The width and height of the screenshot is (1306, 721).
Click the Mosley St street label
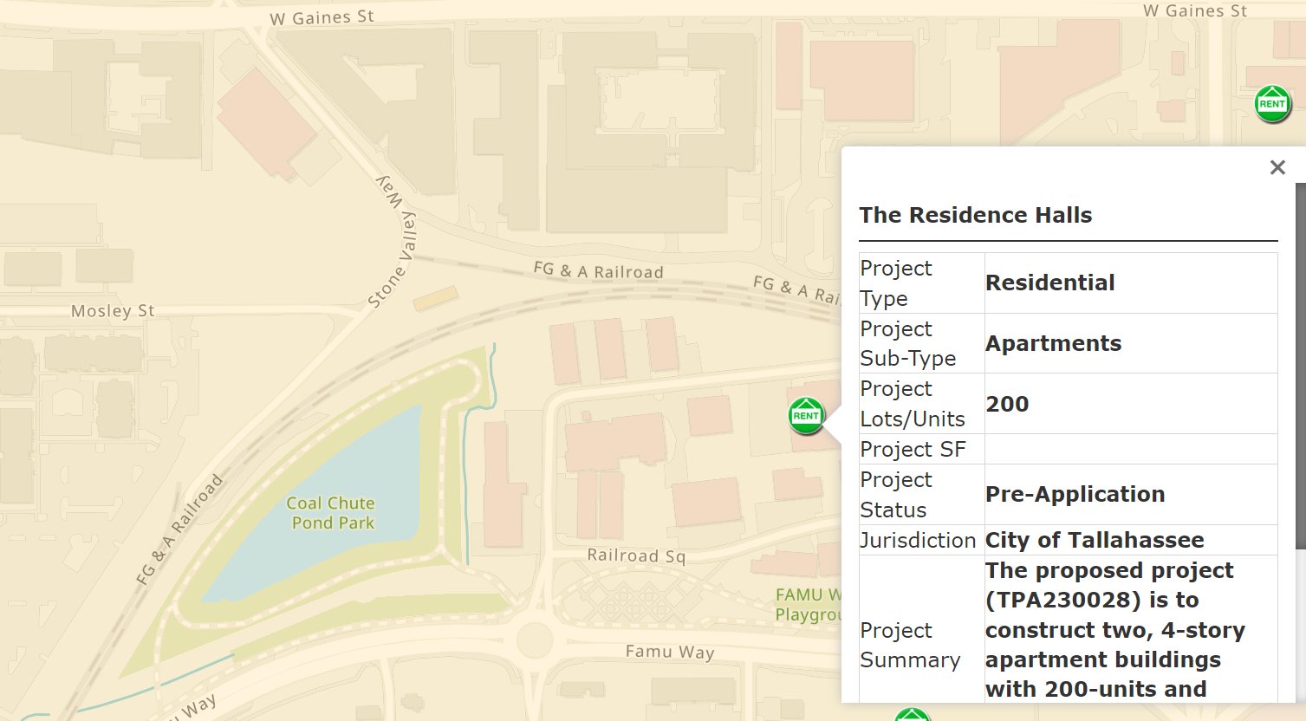pos(112,310)
